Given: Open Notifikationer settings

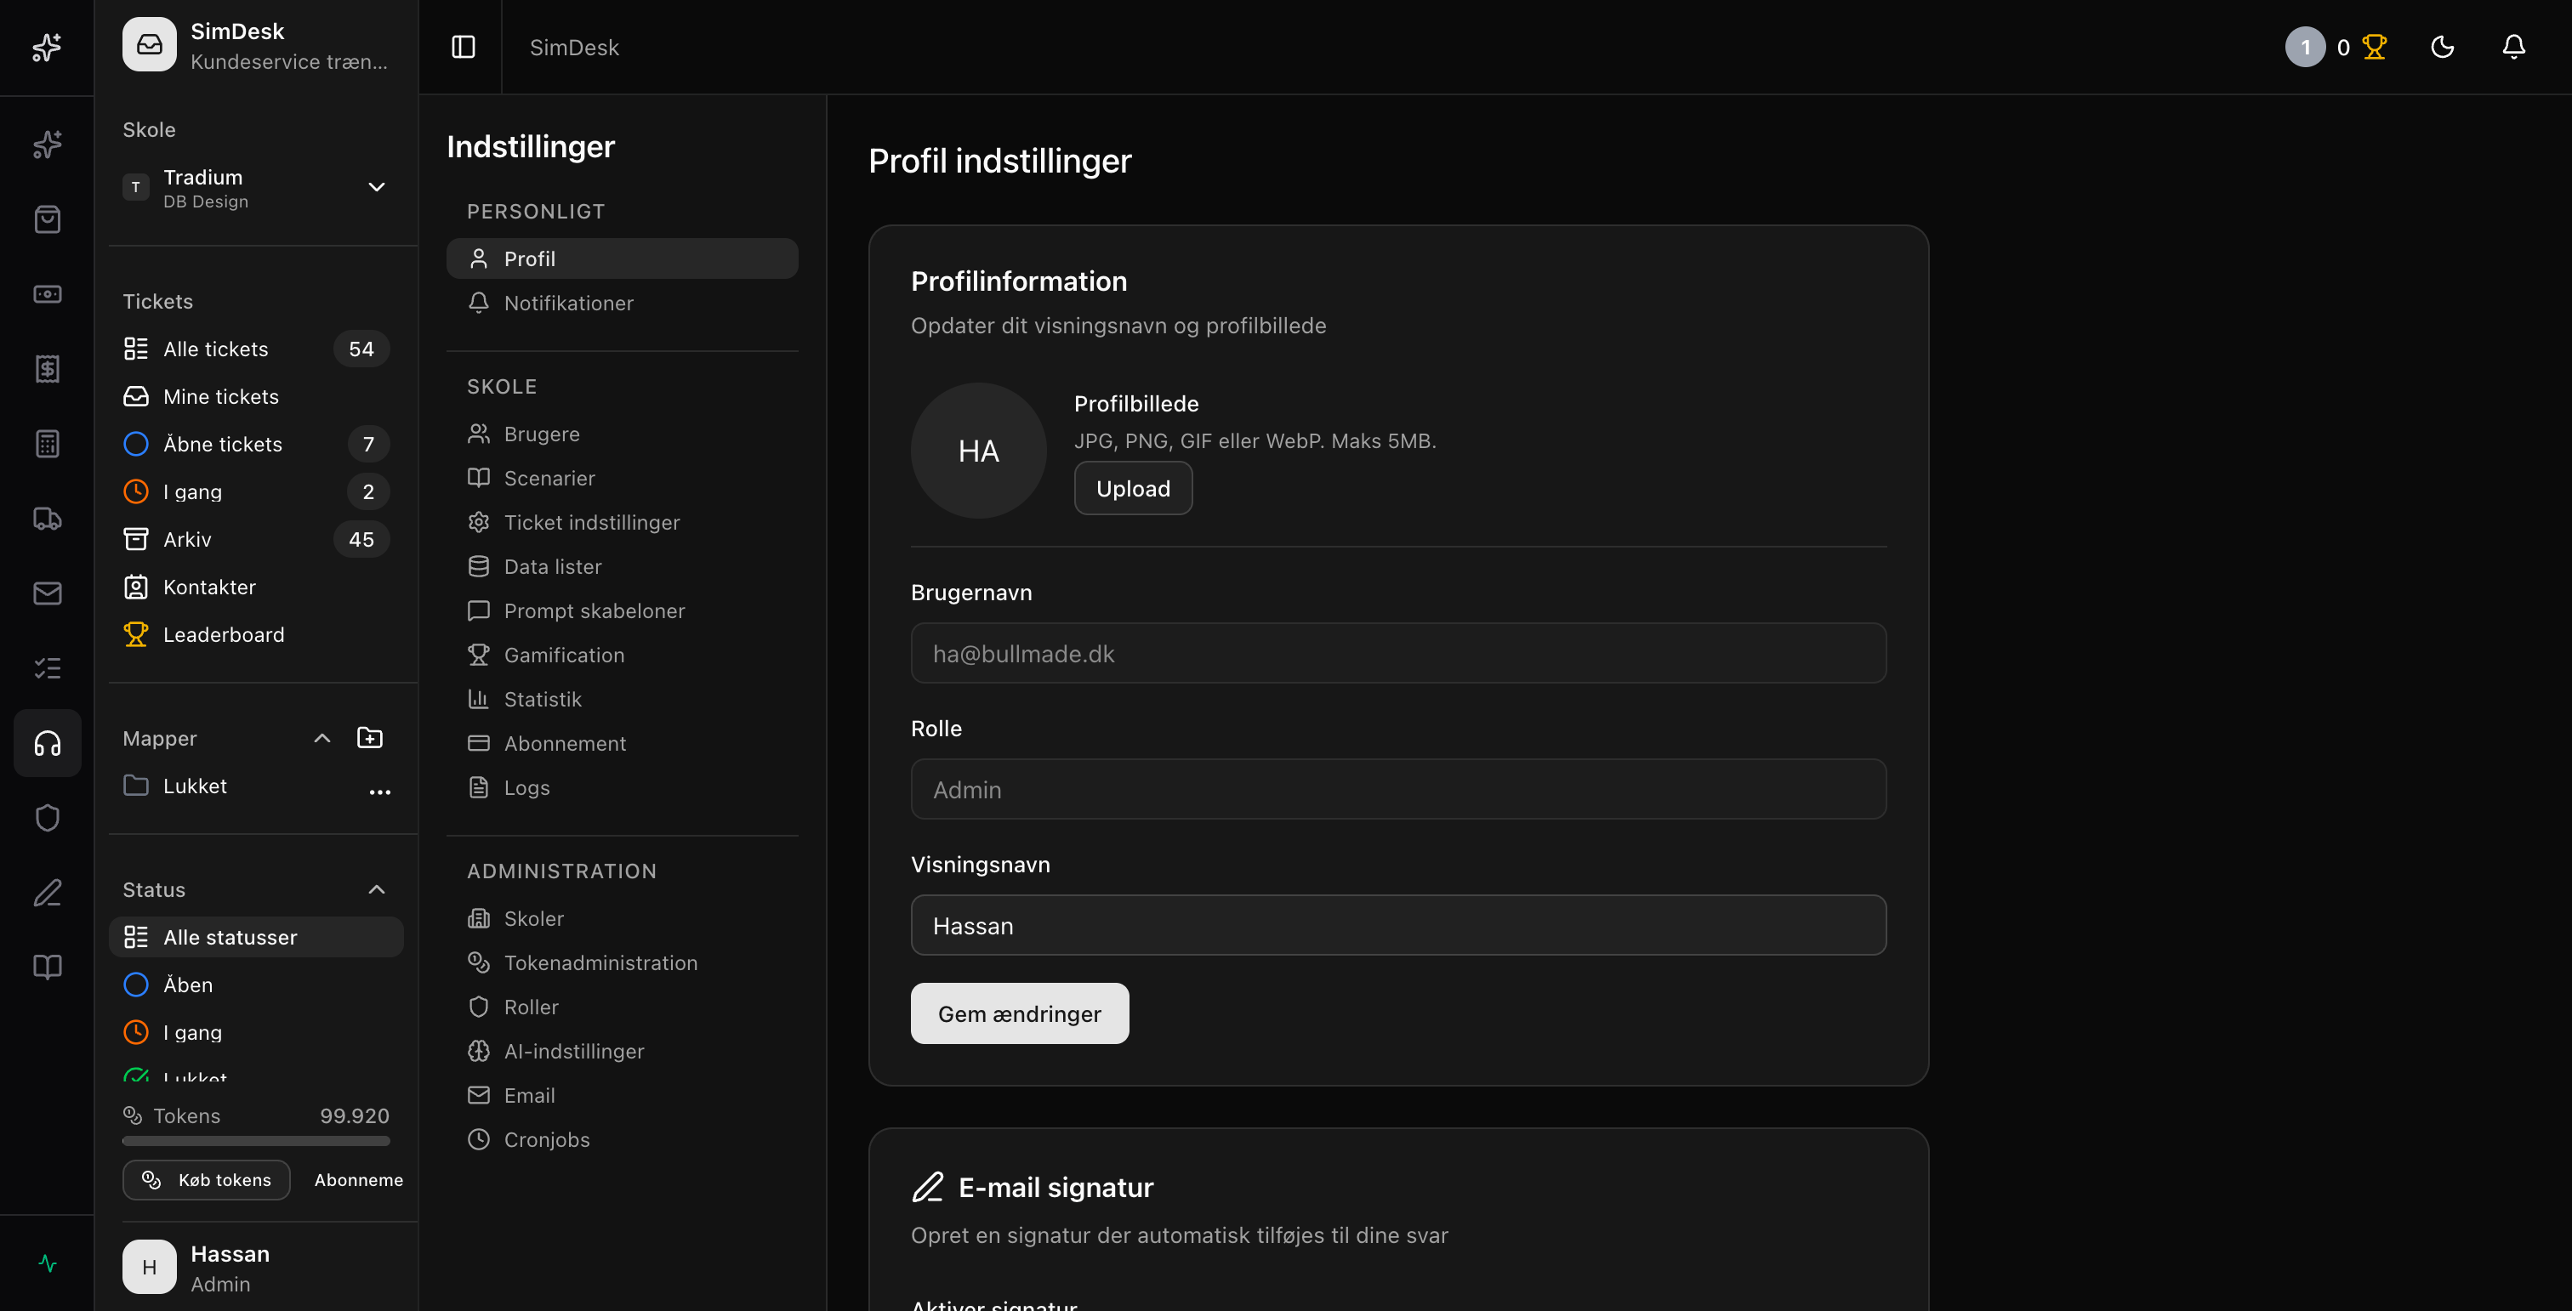Looking at the screenshot, I should pos(622,303).
